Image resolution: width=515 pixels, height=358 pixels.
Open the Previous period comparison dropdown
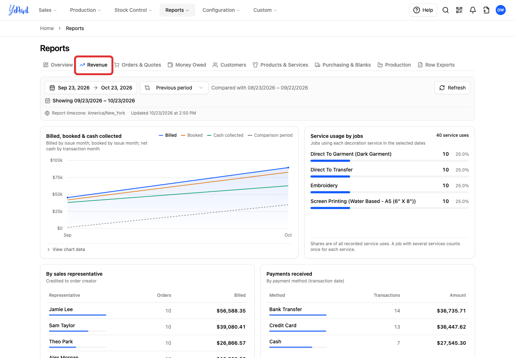[x=174, y=88]
